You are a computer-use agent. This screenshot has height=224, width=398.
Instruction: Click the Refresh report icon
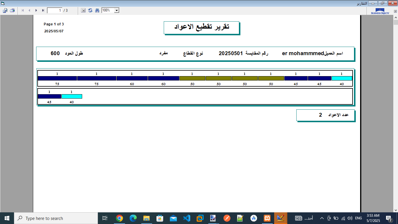pyautogui.click(x=90, y=10)
